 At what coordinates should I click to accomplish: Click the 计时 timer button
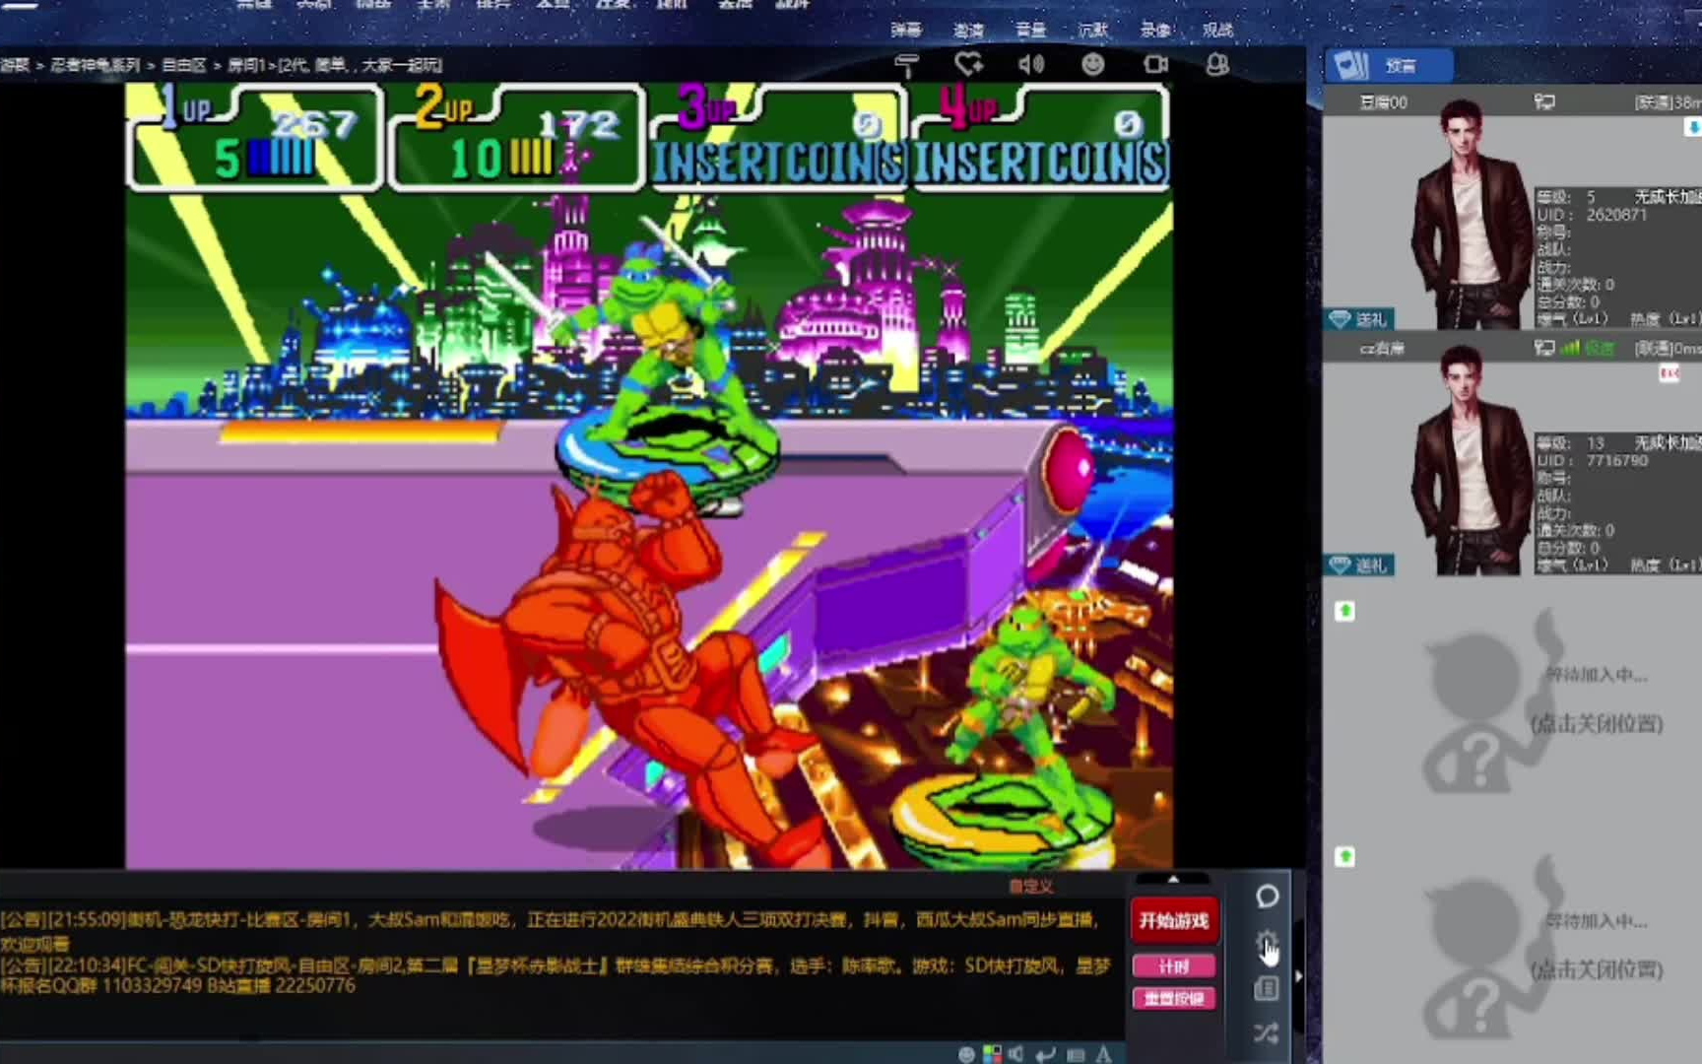(x=1173, y=966)
